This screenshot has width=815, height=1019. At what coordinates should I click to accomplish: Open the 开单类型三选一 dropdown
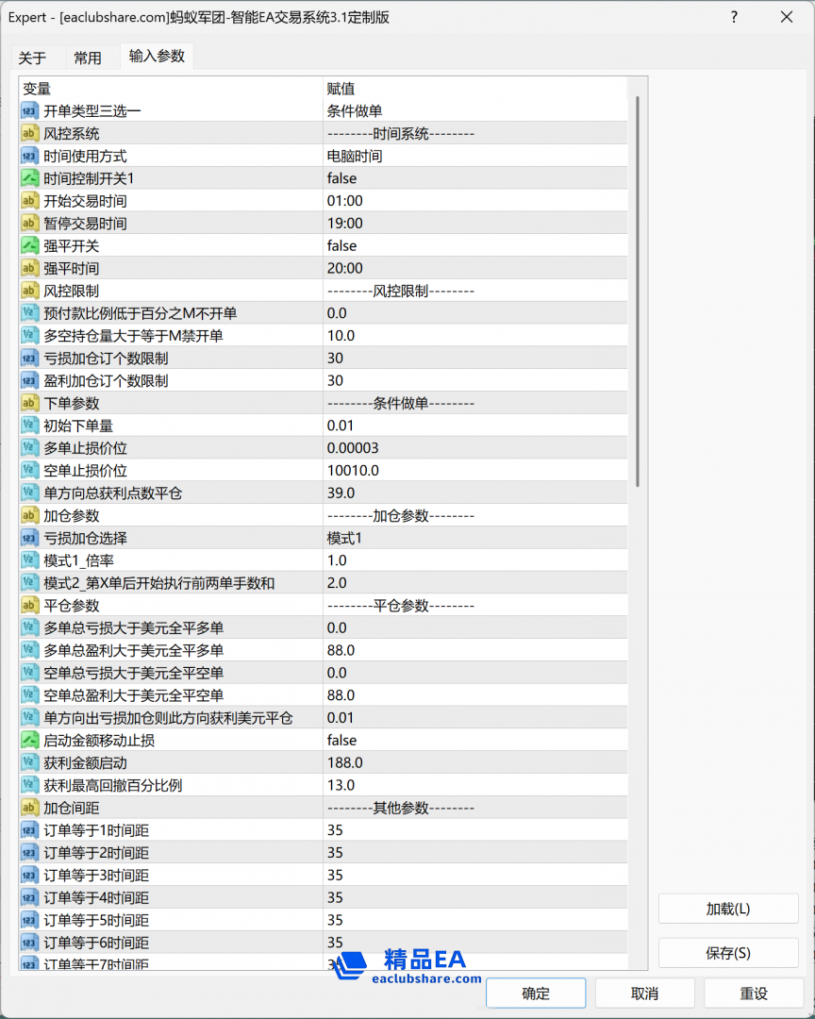coord(472,111)
